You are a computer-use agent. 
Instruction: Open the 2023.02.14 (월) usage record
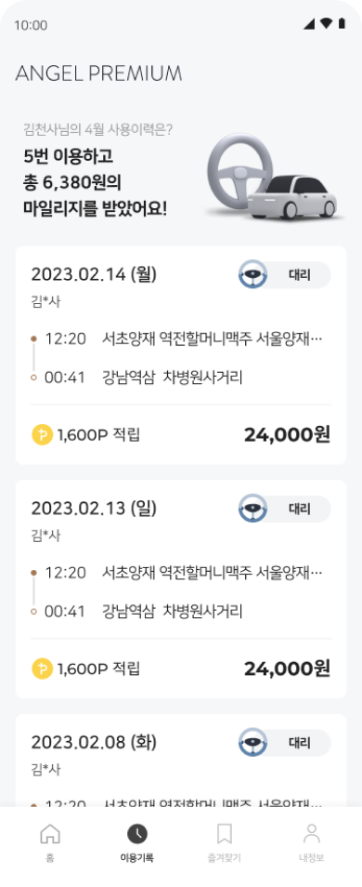coord(181,355)
